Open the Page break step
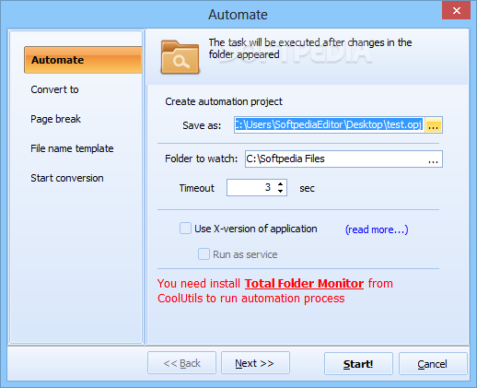477x388 pixels. tap(55, 119)
